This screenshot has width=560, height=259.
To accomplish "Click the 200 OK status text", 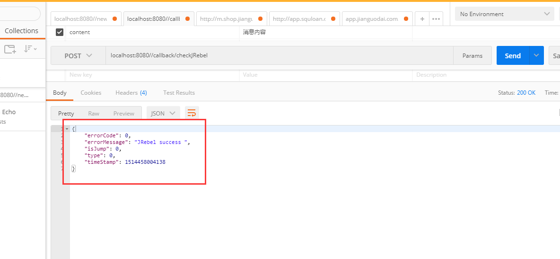I will tap(526, 93).
